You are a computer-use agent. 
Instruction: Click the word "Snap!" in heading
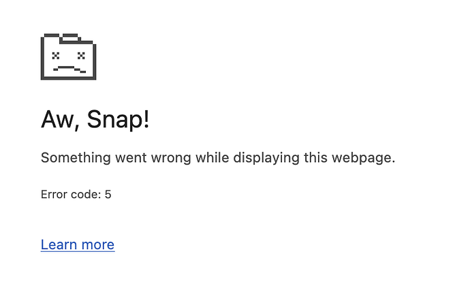tap(118, 120)
